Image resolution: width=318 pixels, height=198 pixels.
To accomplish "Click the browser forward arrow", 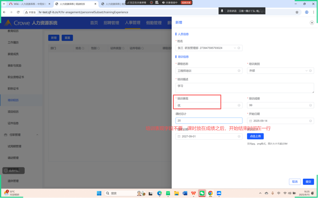I will tap(11, 12).
